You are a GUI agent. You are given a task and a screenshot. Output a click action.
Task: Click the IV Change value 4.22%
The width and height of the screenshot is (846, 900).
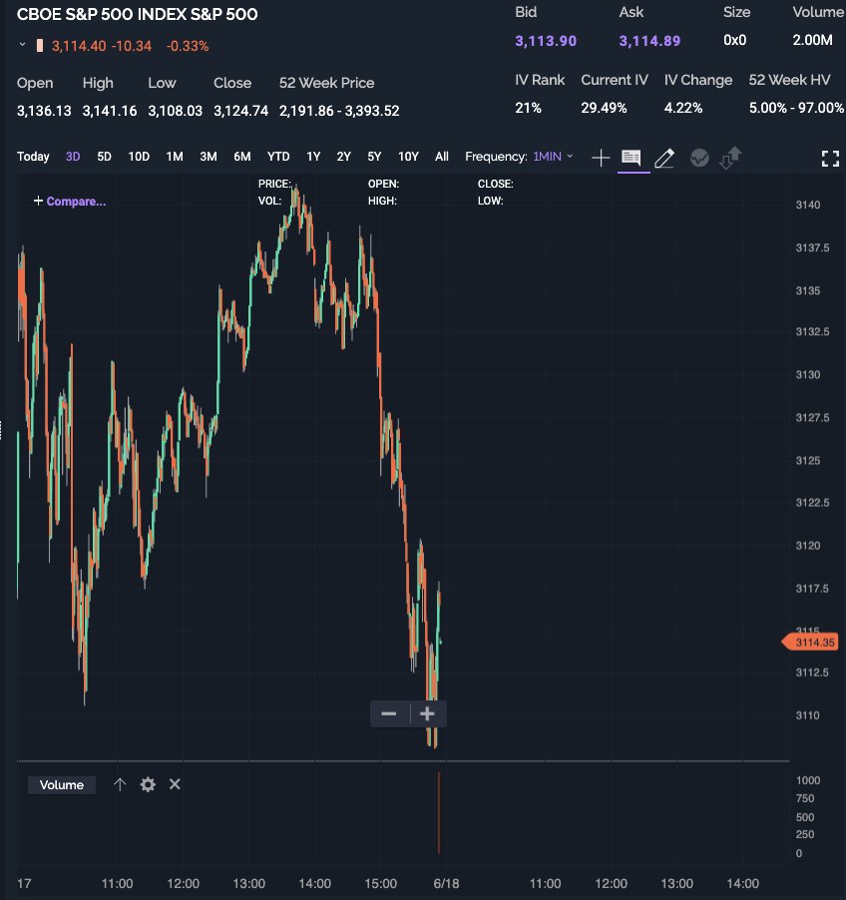click(683, 108)
